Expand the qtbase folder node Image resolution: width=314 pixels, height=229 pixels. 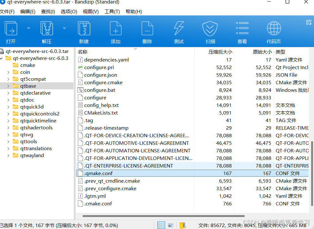[x=8, y=86]
